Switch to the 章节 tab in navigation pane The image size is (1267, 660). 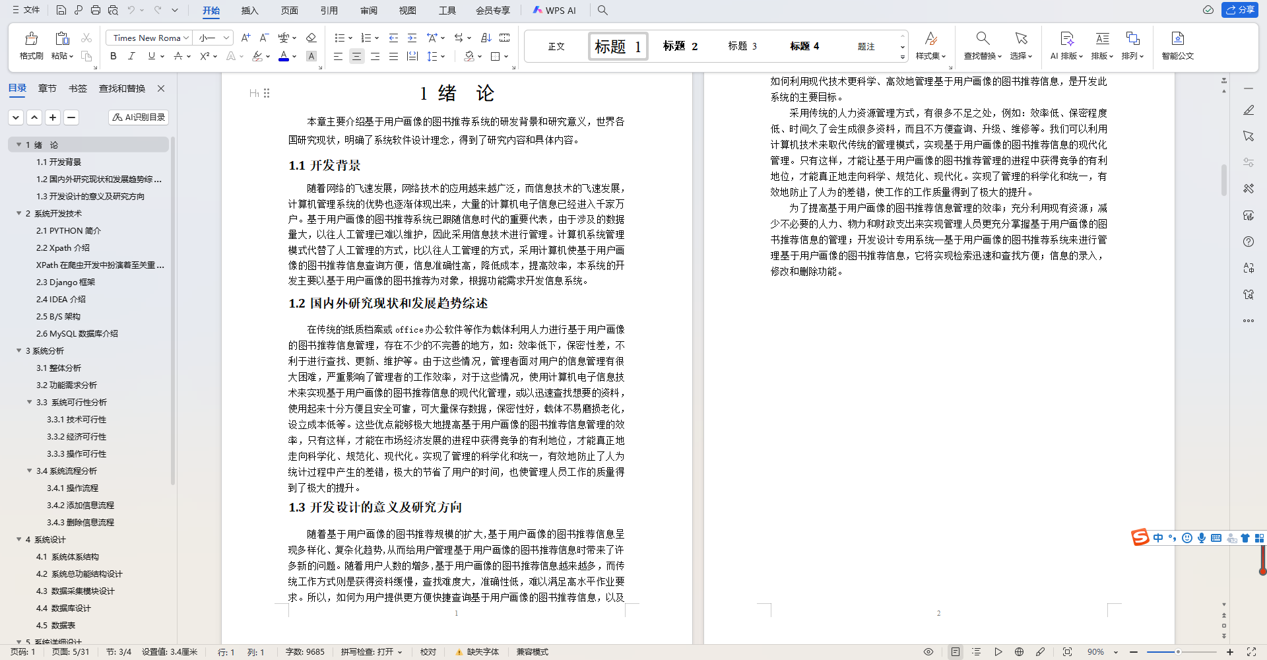tap(48, 88)
